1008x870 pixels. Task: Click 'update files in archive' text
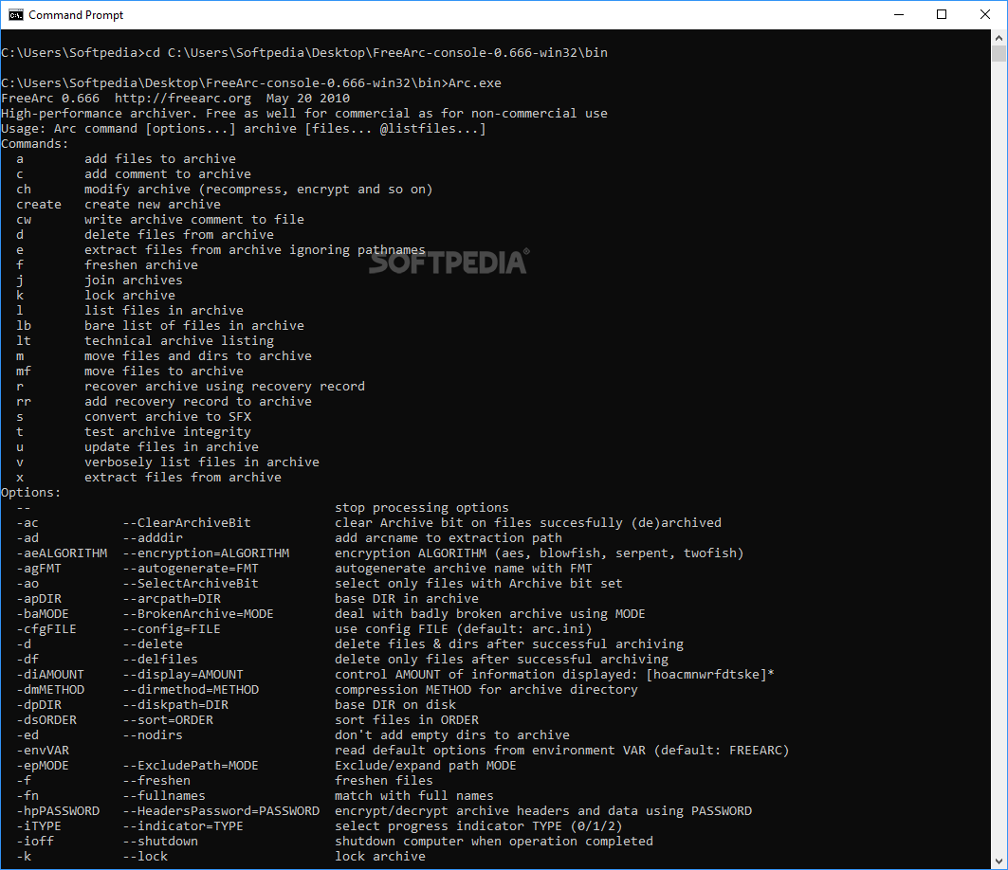[x=172, y=447]
